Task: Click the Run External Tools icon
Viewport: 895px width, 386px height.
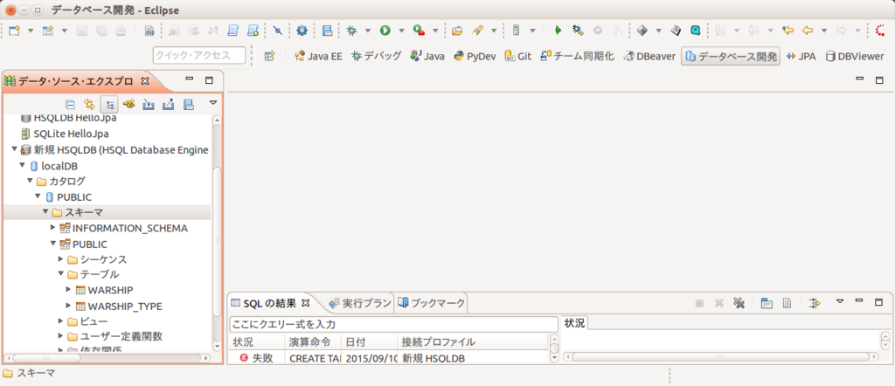Action: pyautogui.click(x=419, y=31)
